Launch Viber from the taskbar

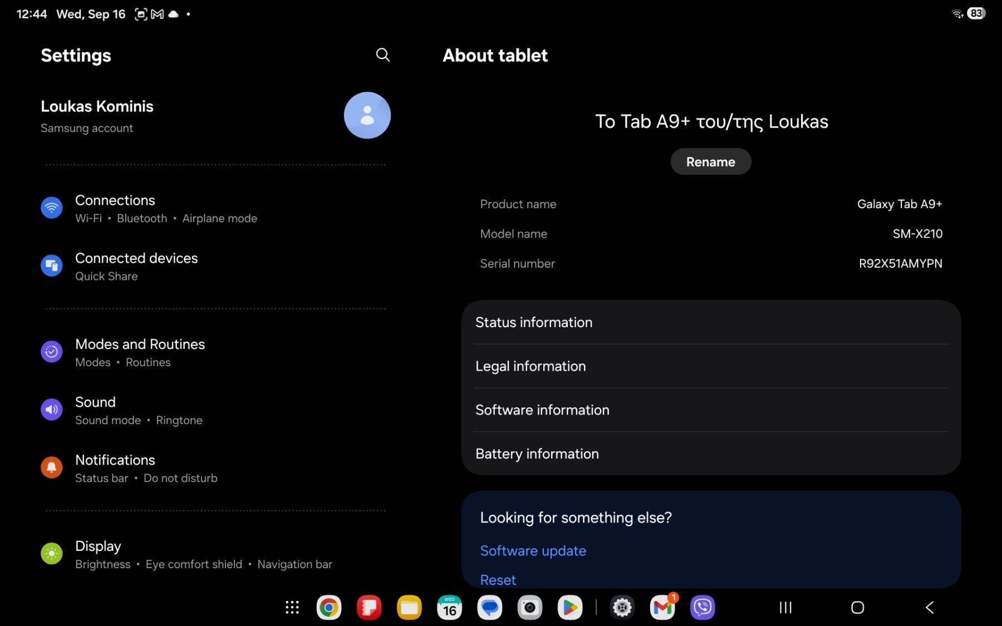[703, 607]
